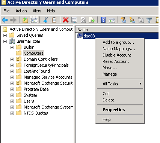Click the Create new group icon
Image resolution: width=160 pixels, height=143 pixels.
coord(132,20)
